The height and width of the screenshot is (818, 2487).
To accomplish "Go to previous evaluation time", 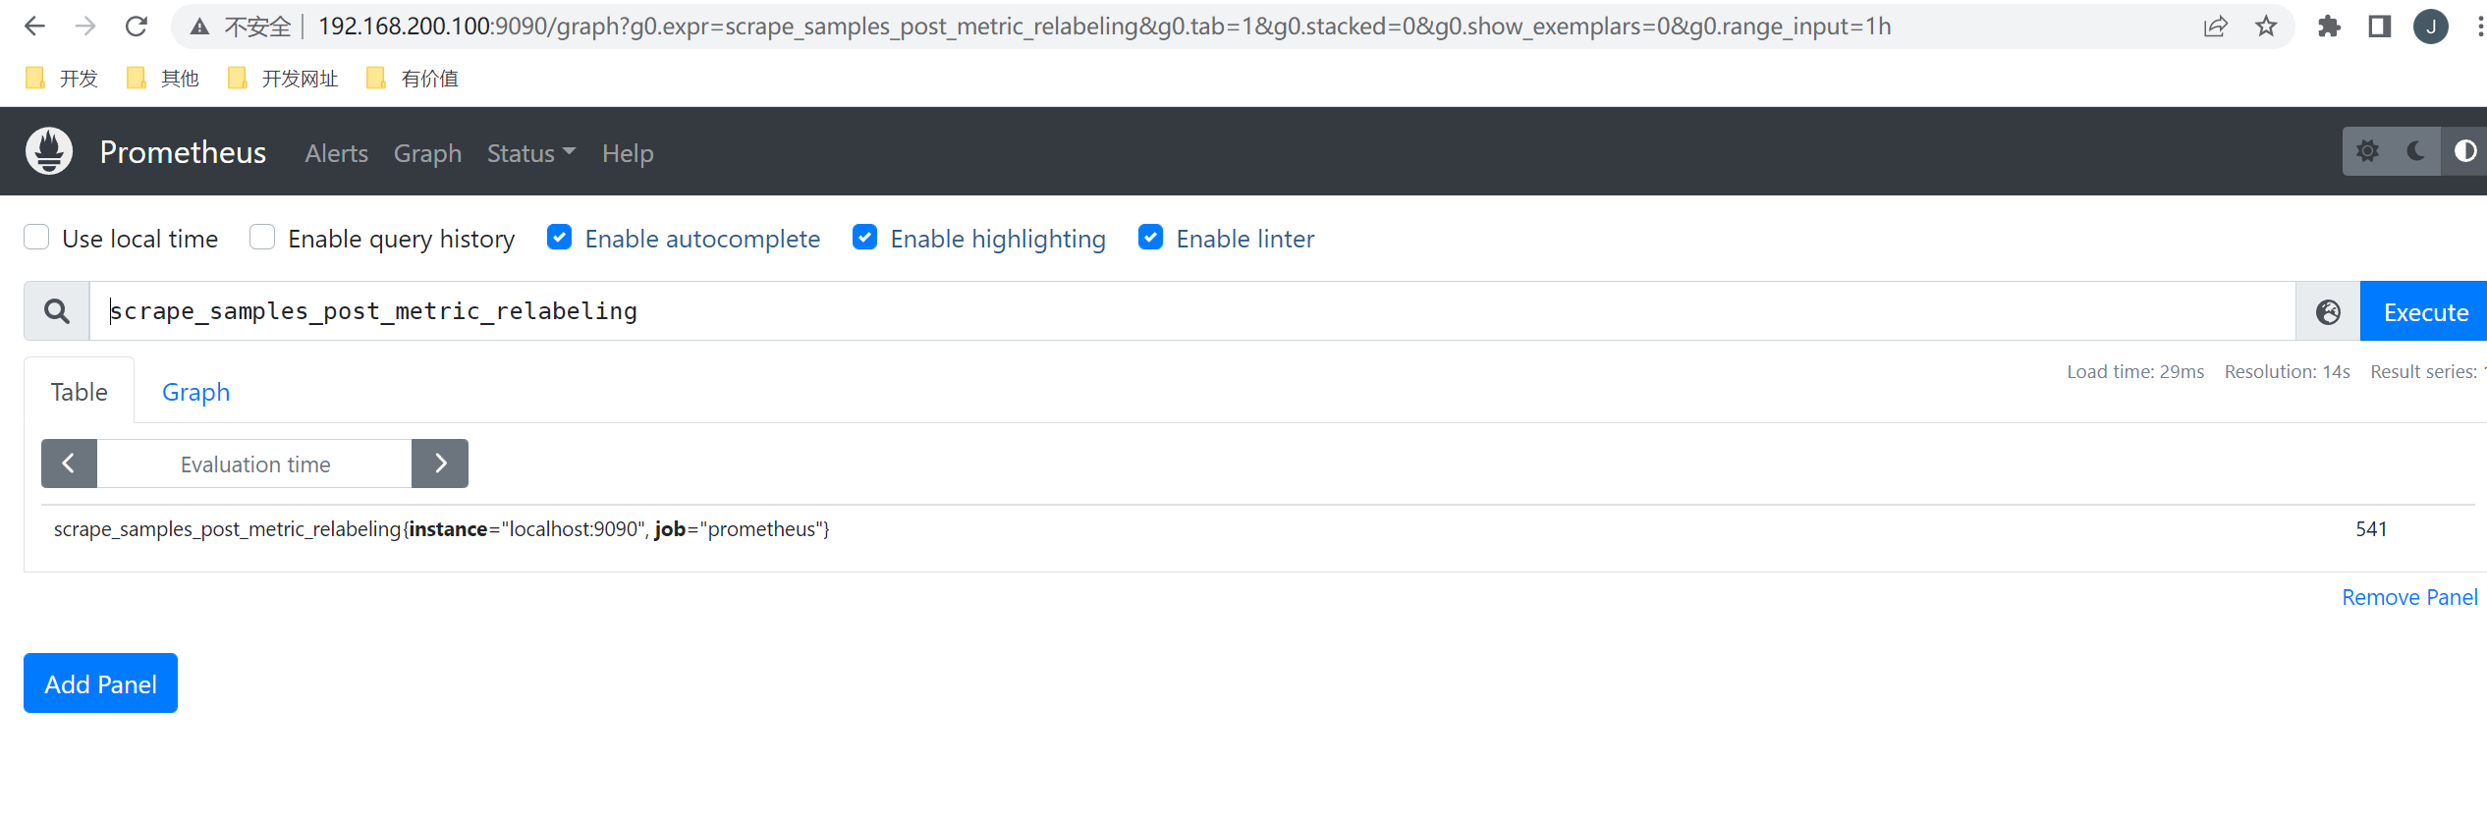I will (69, 464).
